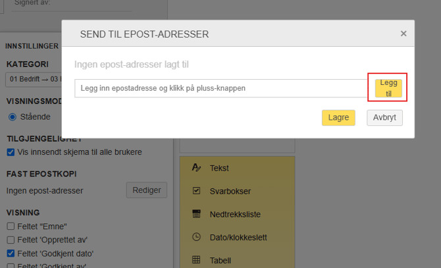Enable the Feltet "Emne" checkbox
The height and width of the screenshot is (268, 441).
11,227
